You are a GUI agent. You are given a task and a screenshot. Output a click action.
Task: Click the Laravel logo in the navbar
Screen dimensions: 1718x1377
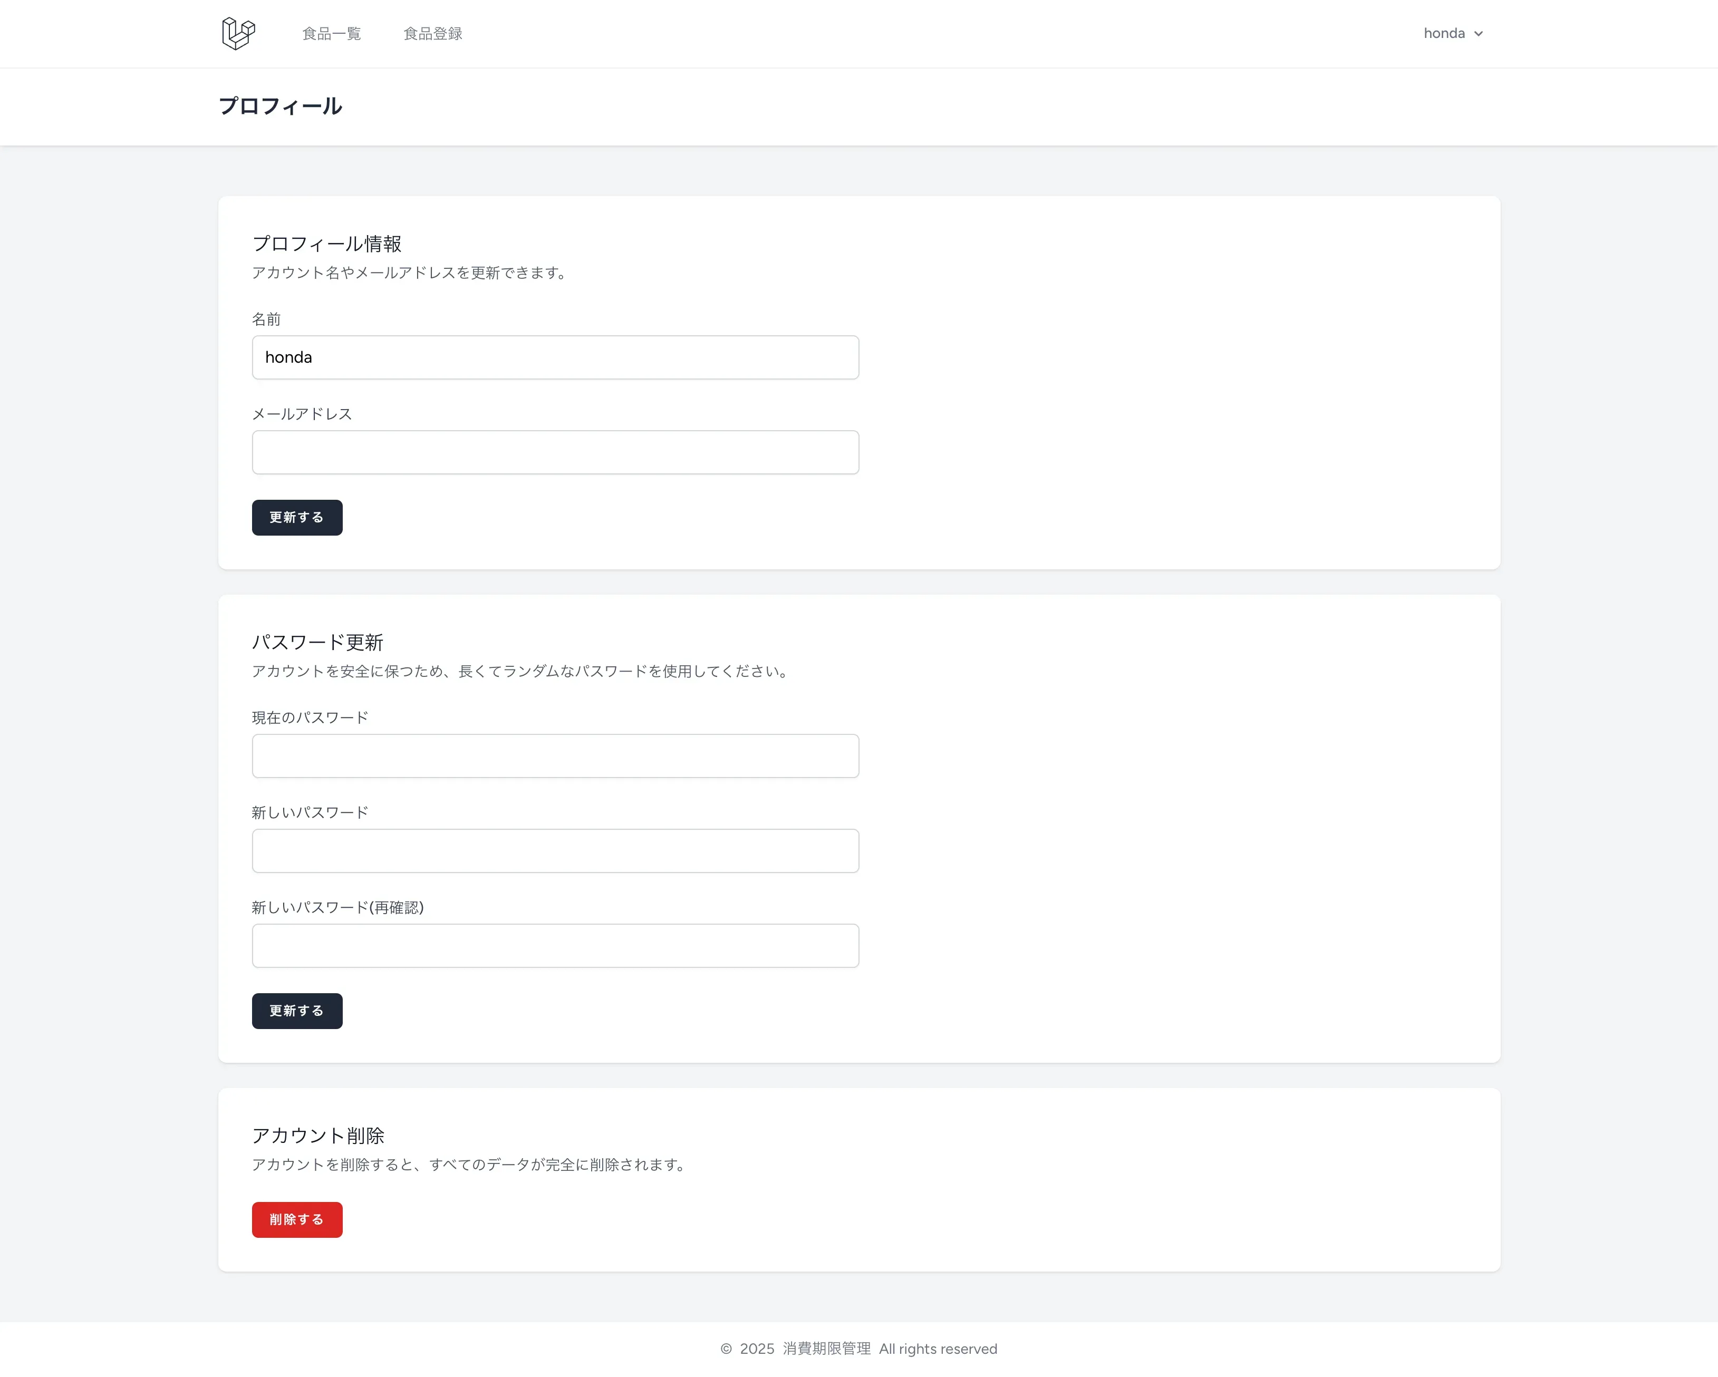[238, 33]
